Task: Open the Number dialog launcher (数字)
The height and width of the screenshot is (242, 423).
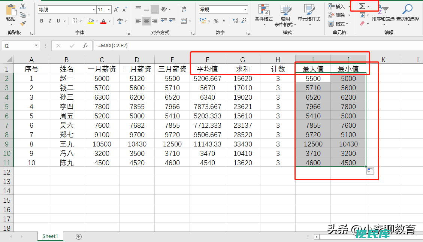Action: click(x=248, y=33)
